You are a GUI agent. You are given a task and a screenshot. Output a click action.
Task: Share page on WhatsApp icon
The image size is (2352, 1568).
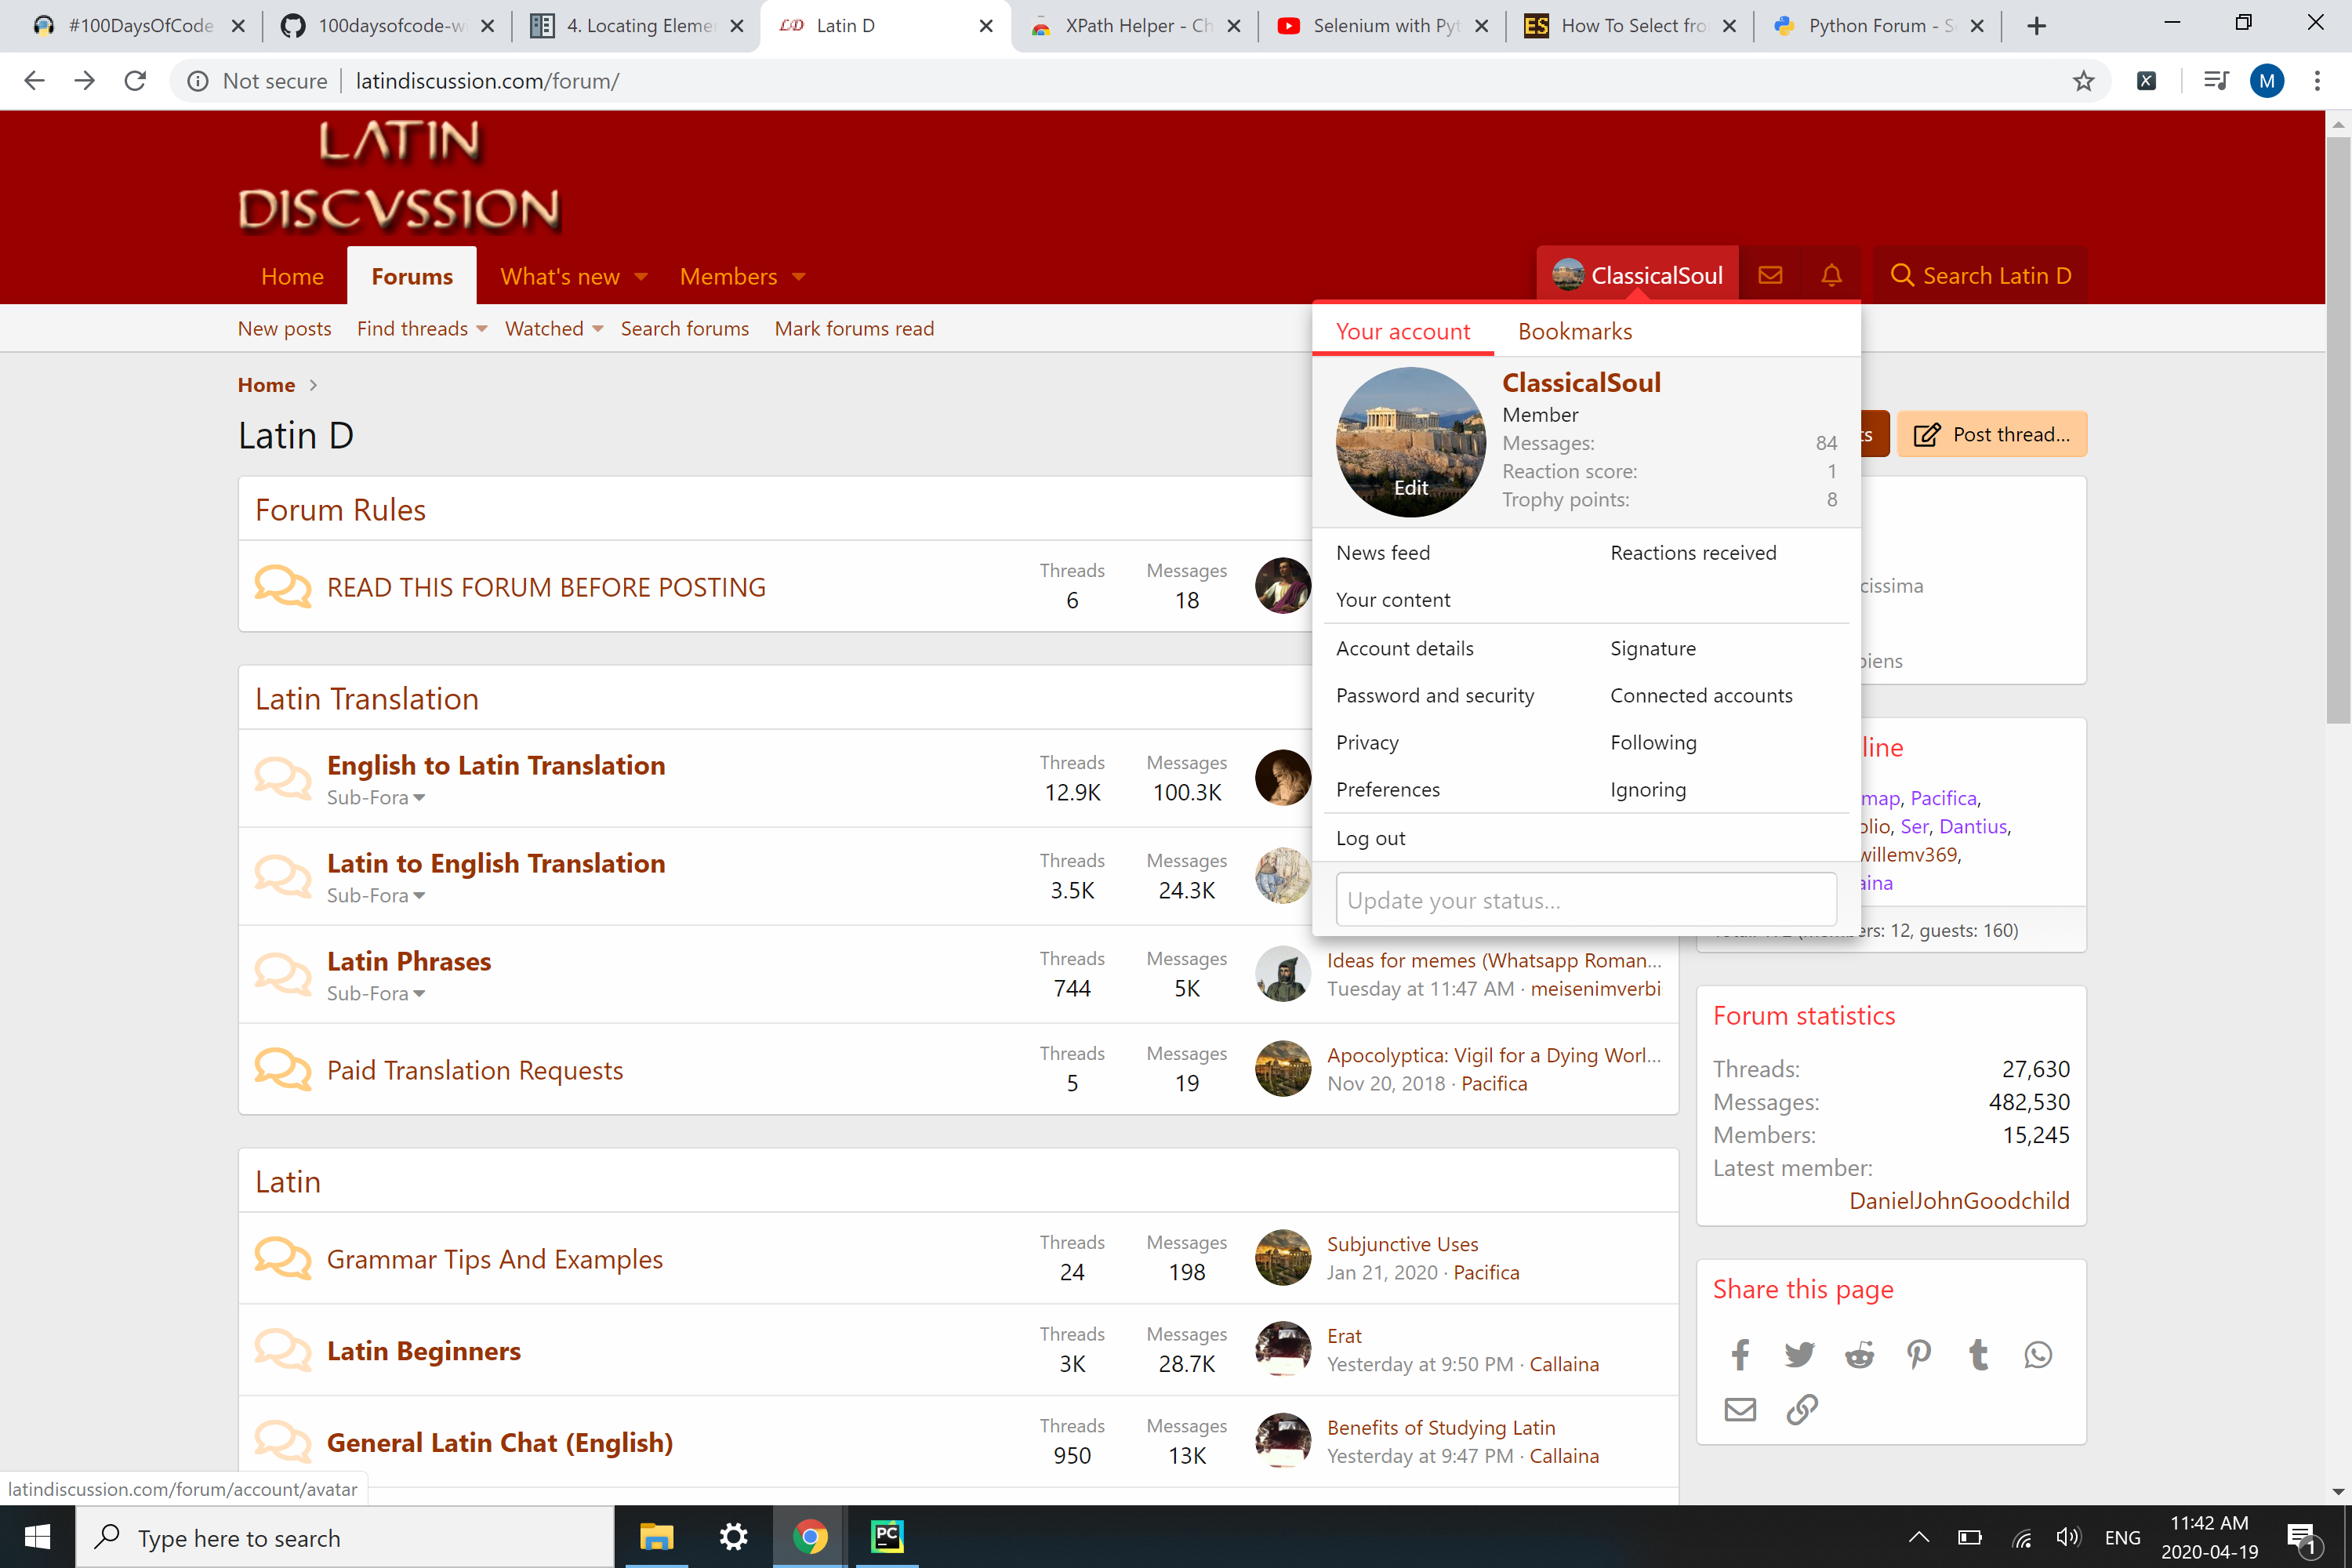2037,1354
